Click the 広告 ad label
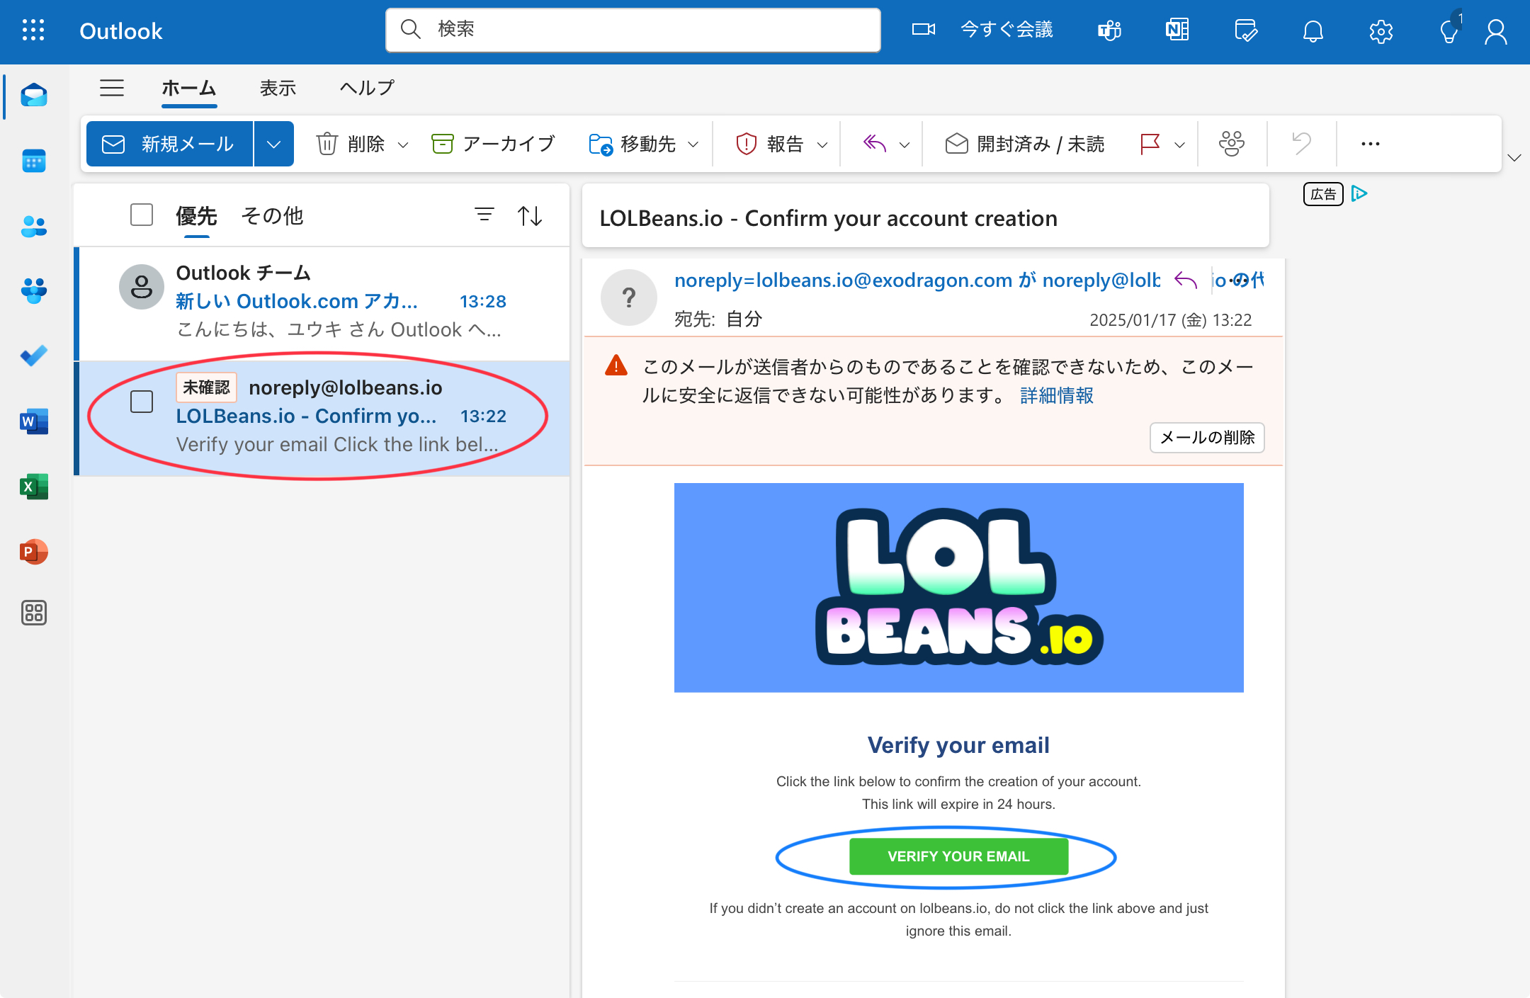 pos(1323,194)
